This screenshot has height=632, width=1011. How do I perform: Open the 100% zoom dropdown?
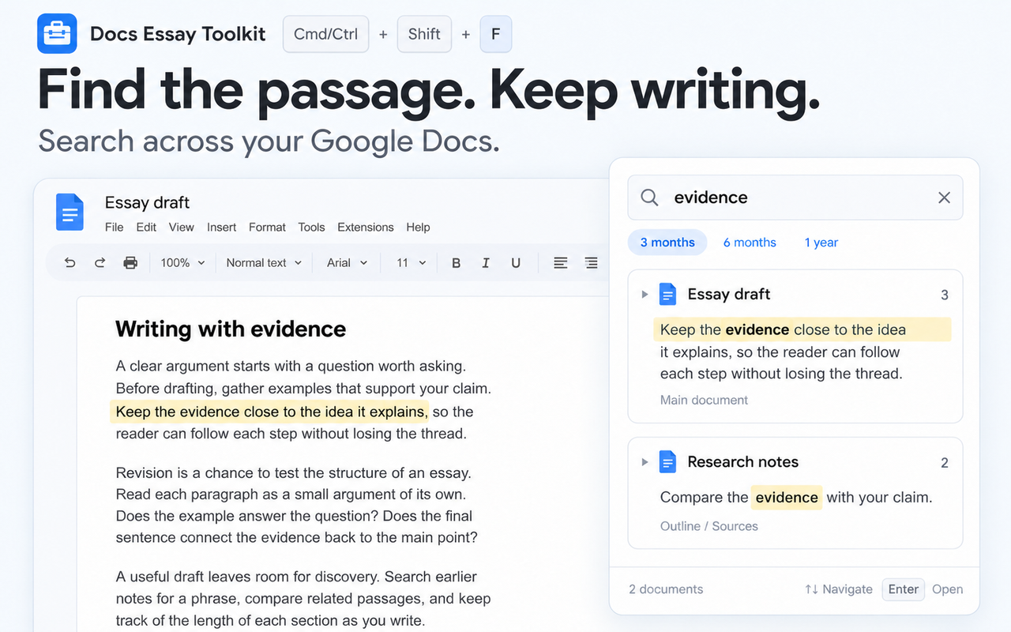pos(182,263)
